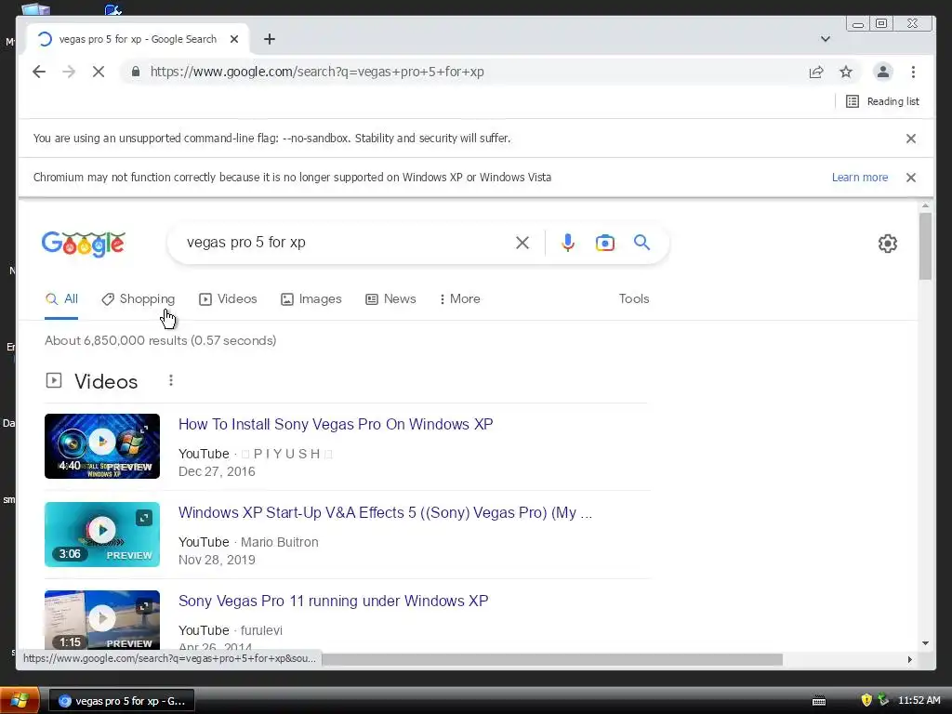Stop page loading with the X button
Viewport: 952px width, 714px height.
pyautogui.click(x=99, y=72)
